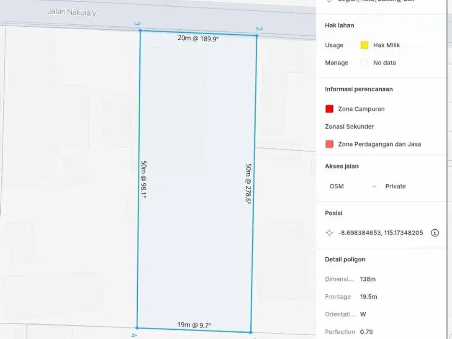Open the OSM road access dropdown

pyautogui.click(x=352, y=186)
